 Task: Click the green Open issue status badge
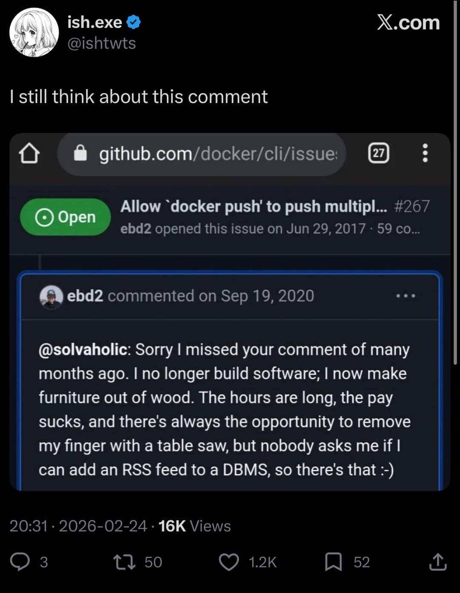[x=65, y=217]
